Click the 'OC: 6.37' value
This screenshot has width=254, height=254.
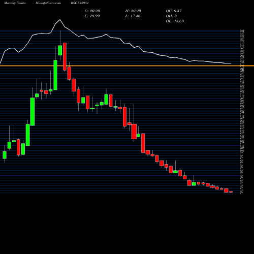click(x=174, y=11)
